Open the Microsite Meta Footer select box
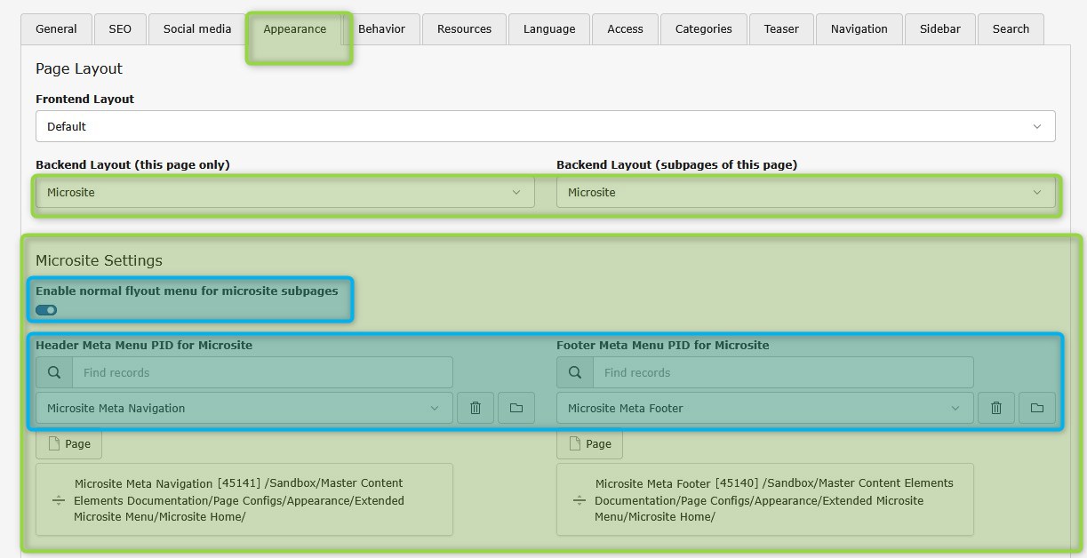Screen dimensions: 1087x558 click(764, 408)
